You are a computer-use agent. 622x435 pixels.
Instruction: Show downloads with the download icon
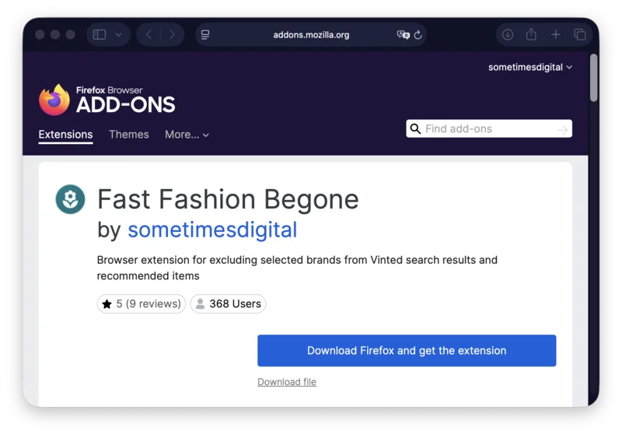click(x=508, y=35)
